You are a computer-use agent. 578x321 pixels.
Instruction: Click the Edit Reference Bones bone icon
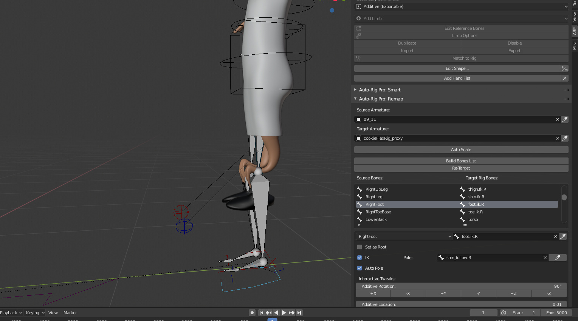pyautogui.click(x=358, y=28)
